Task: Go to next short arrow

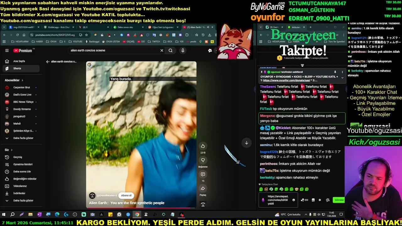Action: coord(247,143)
